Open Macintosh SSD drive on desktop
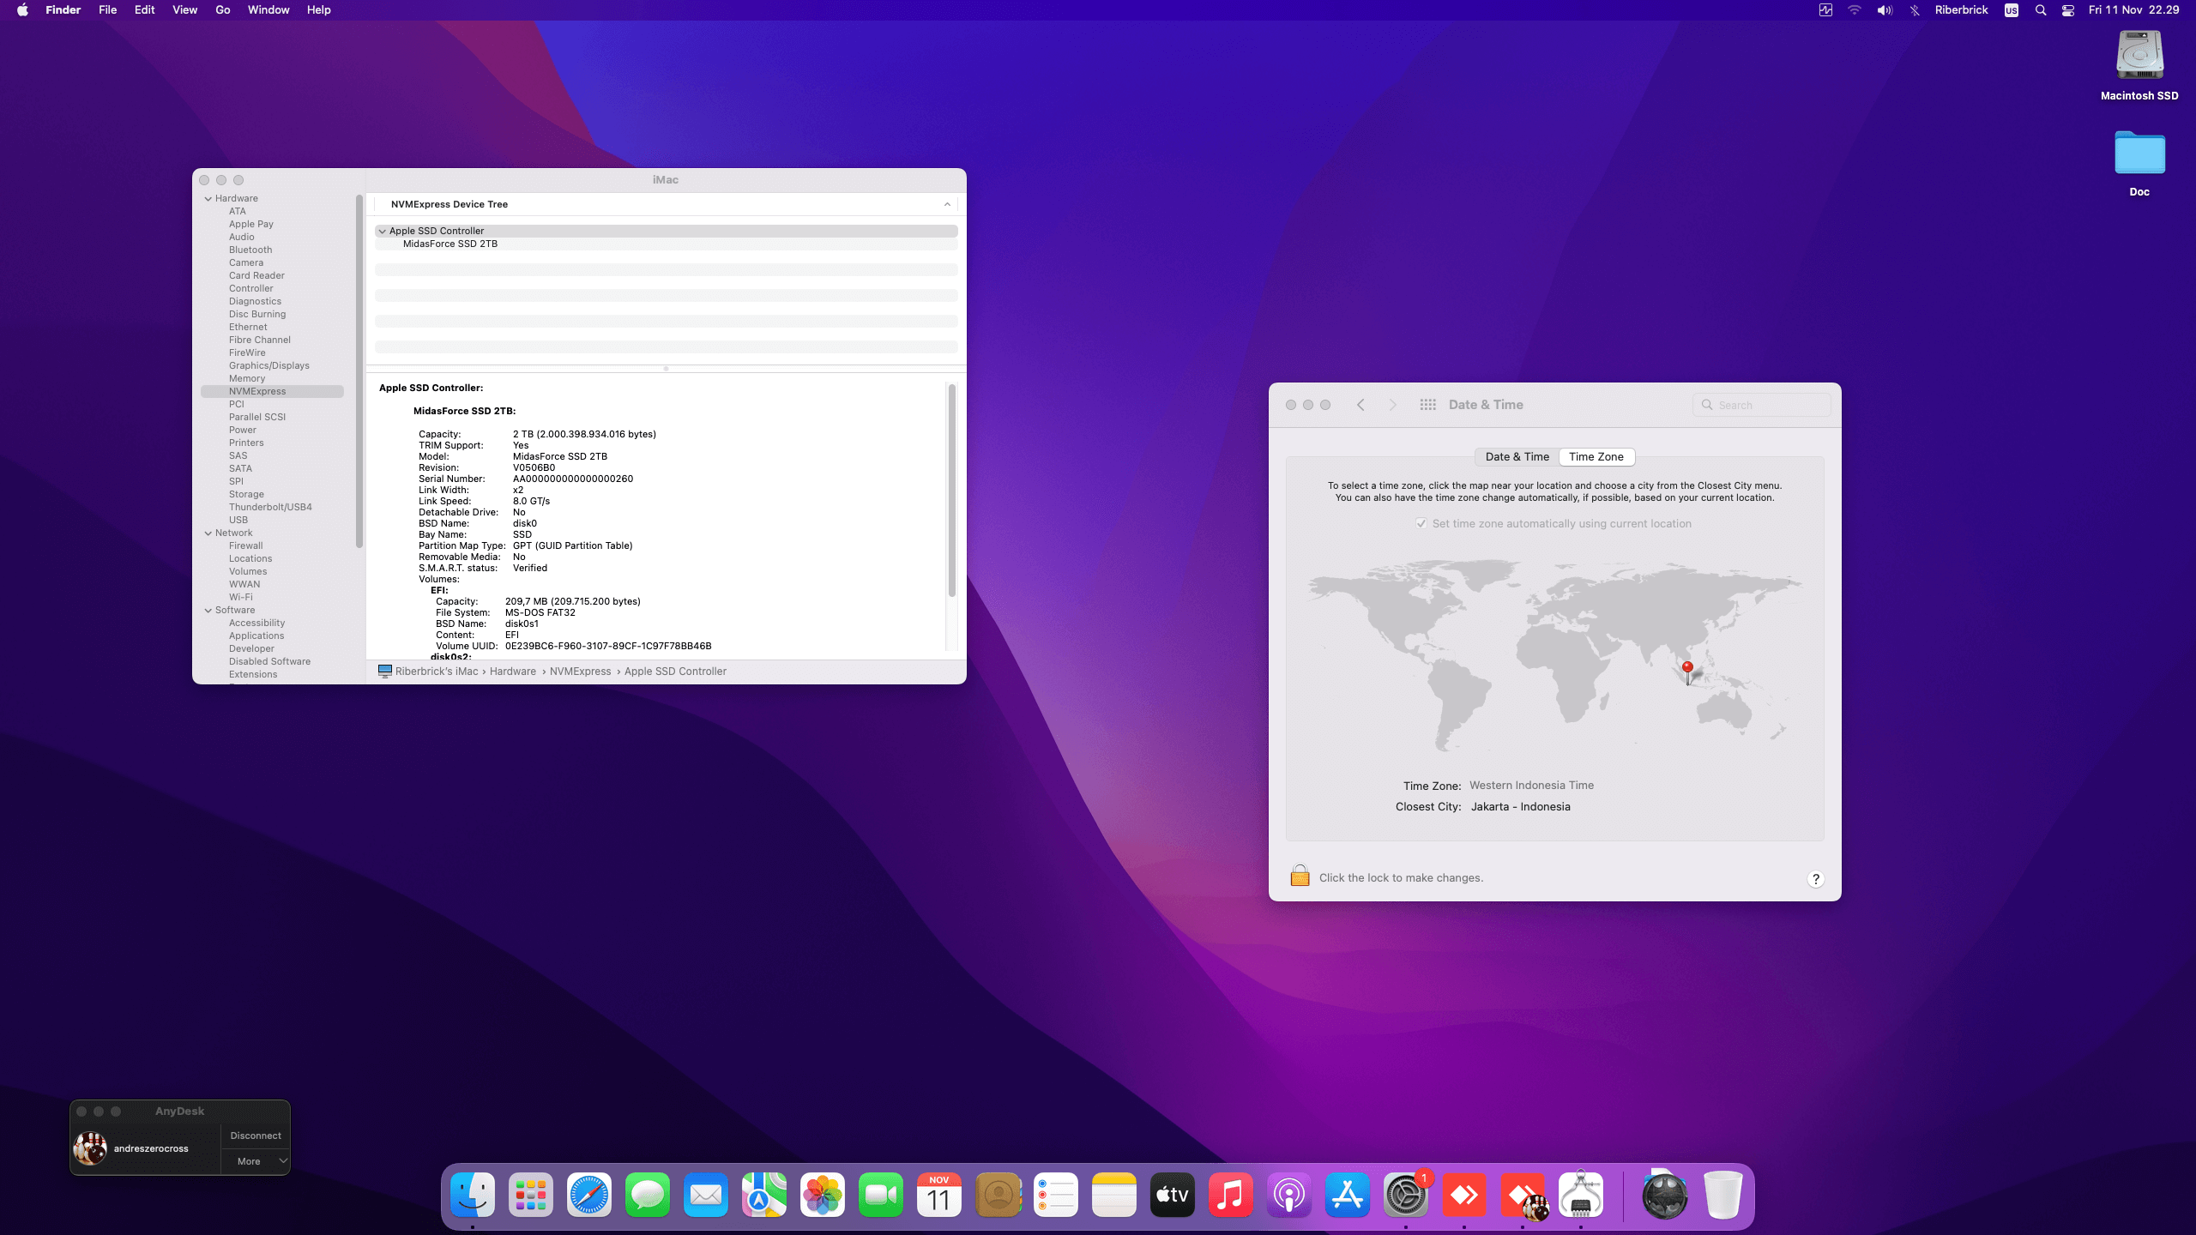Screen dimensions: 2196x1235 [x=2139, y=57]
